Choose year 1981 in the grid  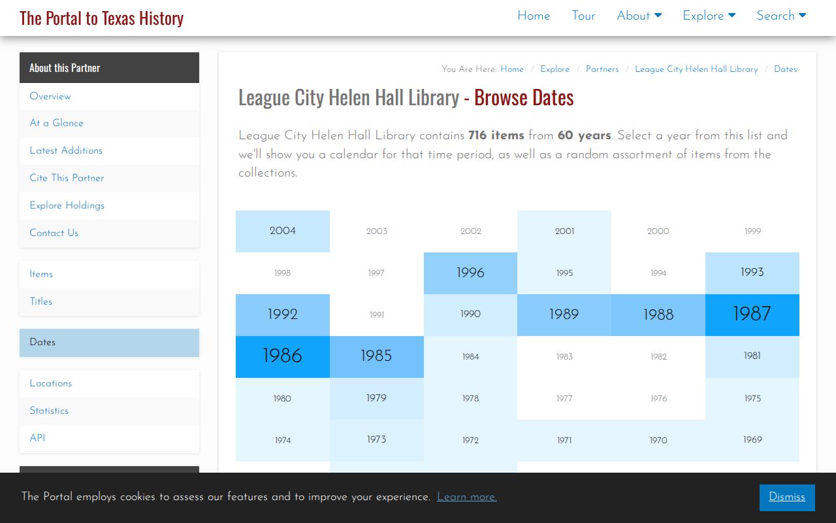tap(752, 357)
